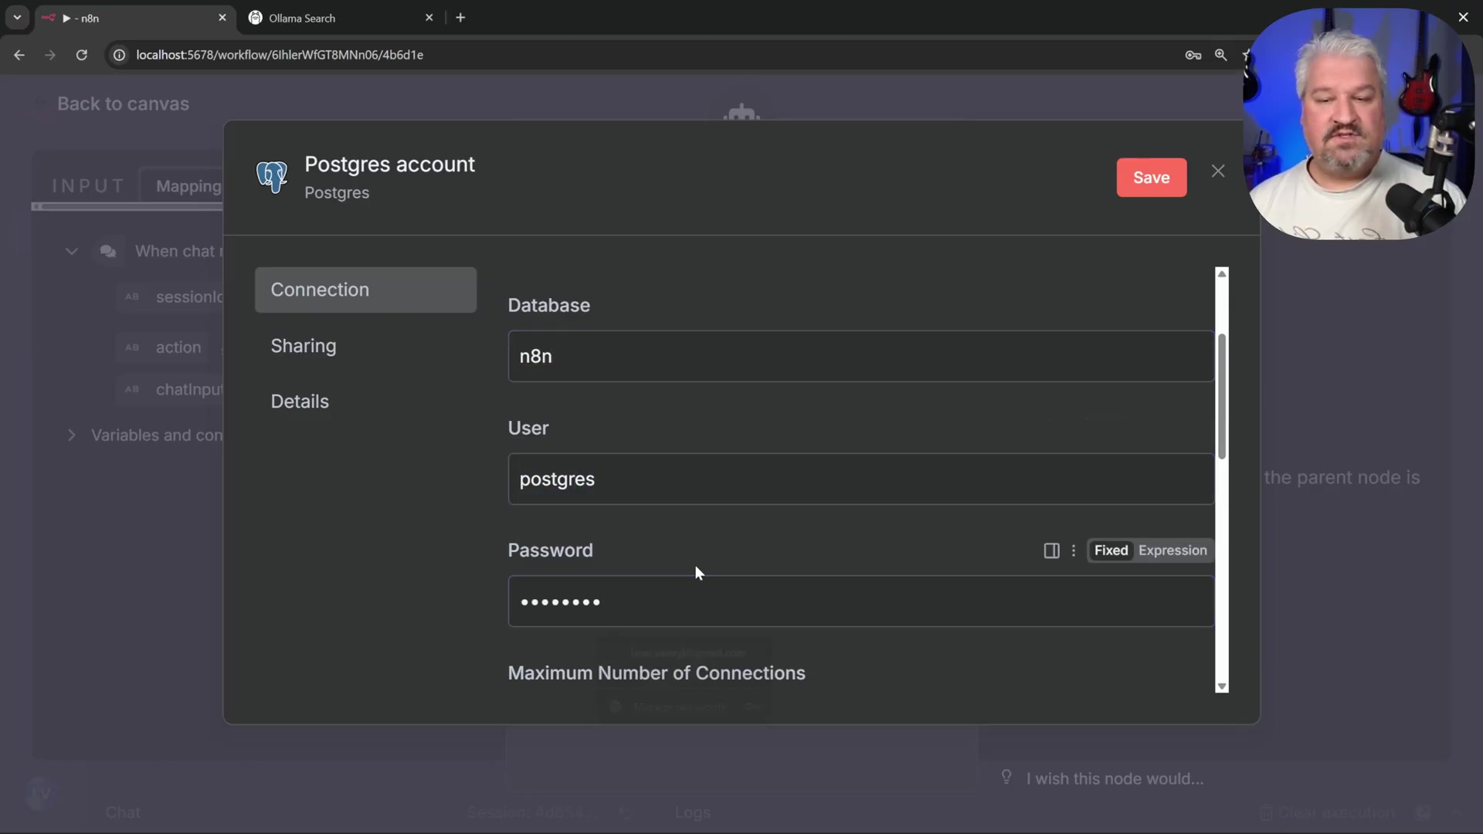Screen dimensions: 1483x834
Task: Open the password field options menu
Action: pyautogui.click(x=1074, y=551)
